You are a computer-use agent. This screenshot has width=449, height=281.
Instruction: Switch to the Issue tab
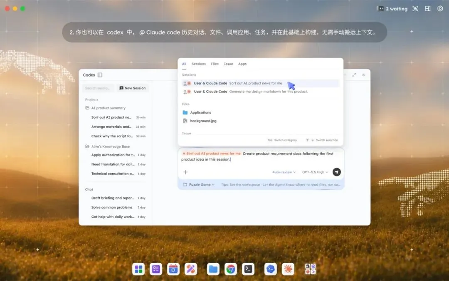point(229,64)
